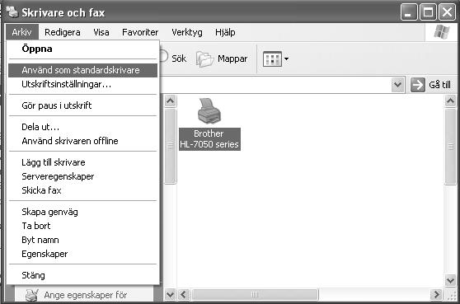Click the Ange egenskaper för task link

click(86, 295)
